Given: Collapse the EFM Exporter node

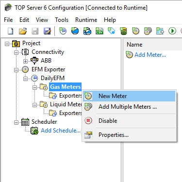Looking at the screenshot, I should click(16, 70).
